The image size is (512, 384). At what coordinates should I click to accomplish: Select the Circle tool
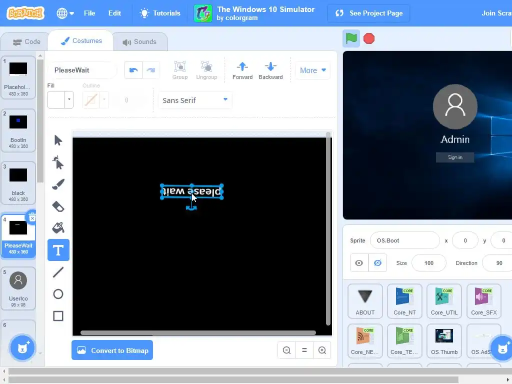pyautogui.click(x=58, y=294)
